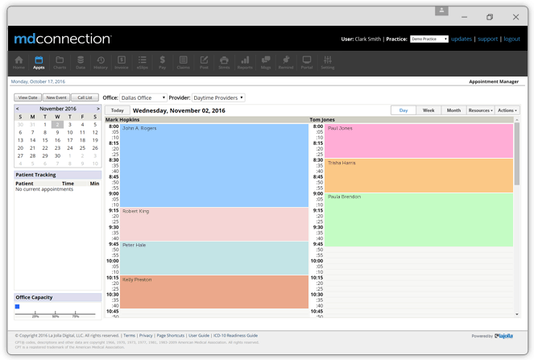534x360 pixels.
Task: Select John A. Rogers appointment block
Action: (214, 166)
